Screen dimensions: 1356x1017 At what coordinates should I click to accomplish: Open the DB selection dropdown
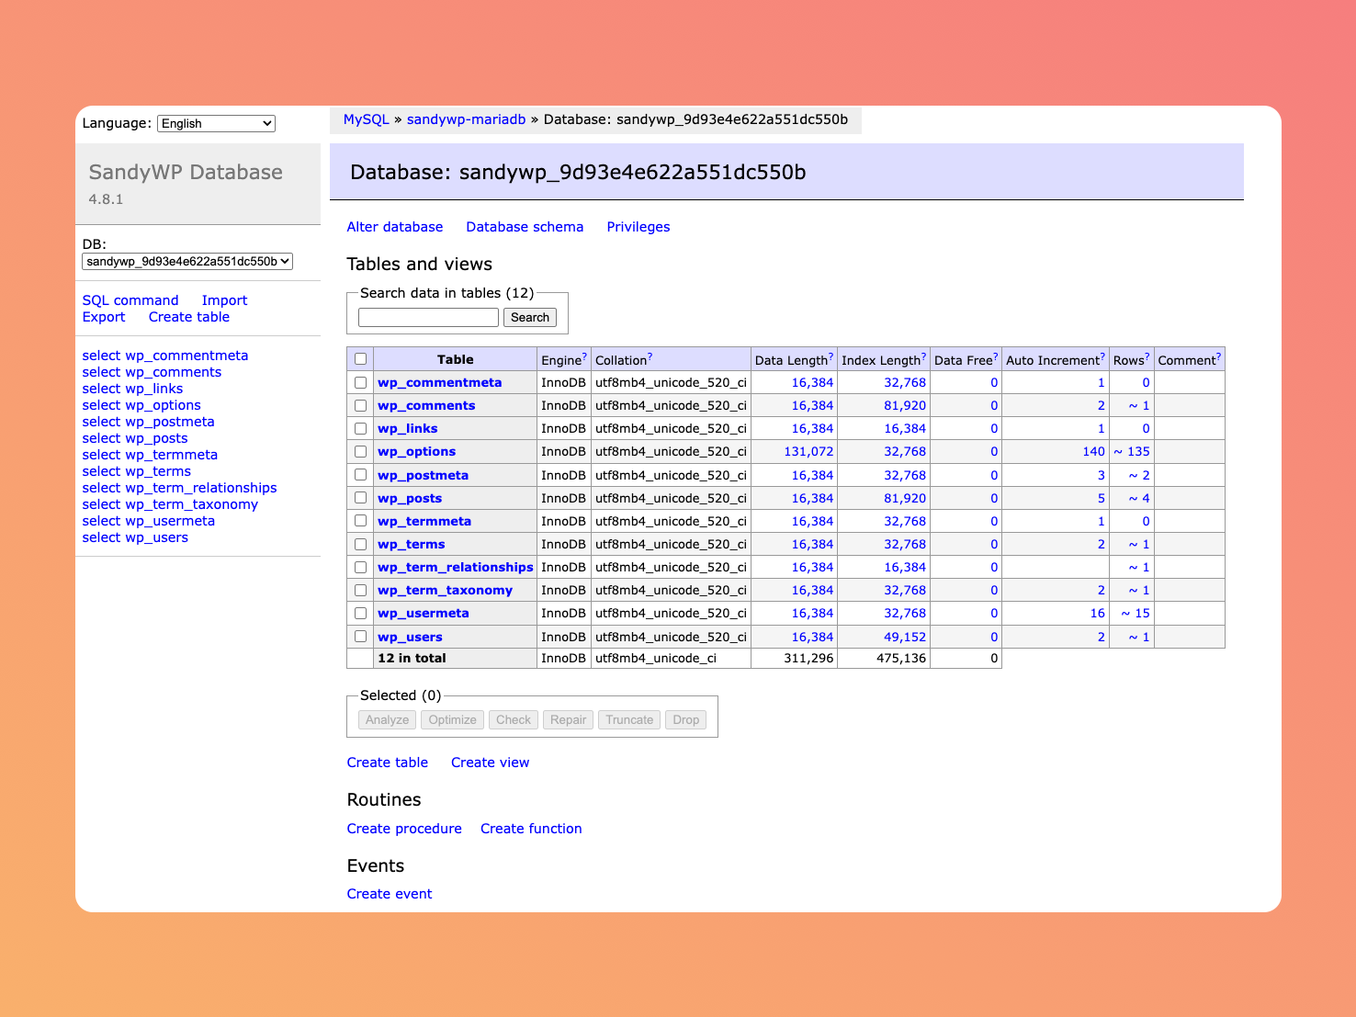(x=187, y=262)
